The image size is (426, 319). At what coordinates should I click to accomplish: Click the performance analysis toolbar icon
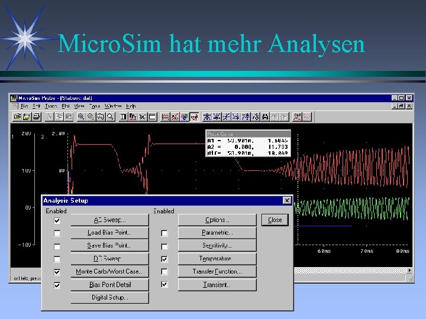(x=143, y=117)
